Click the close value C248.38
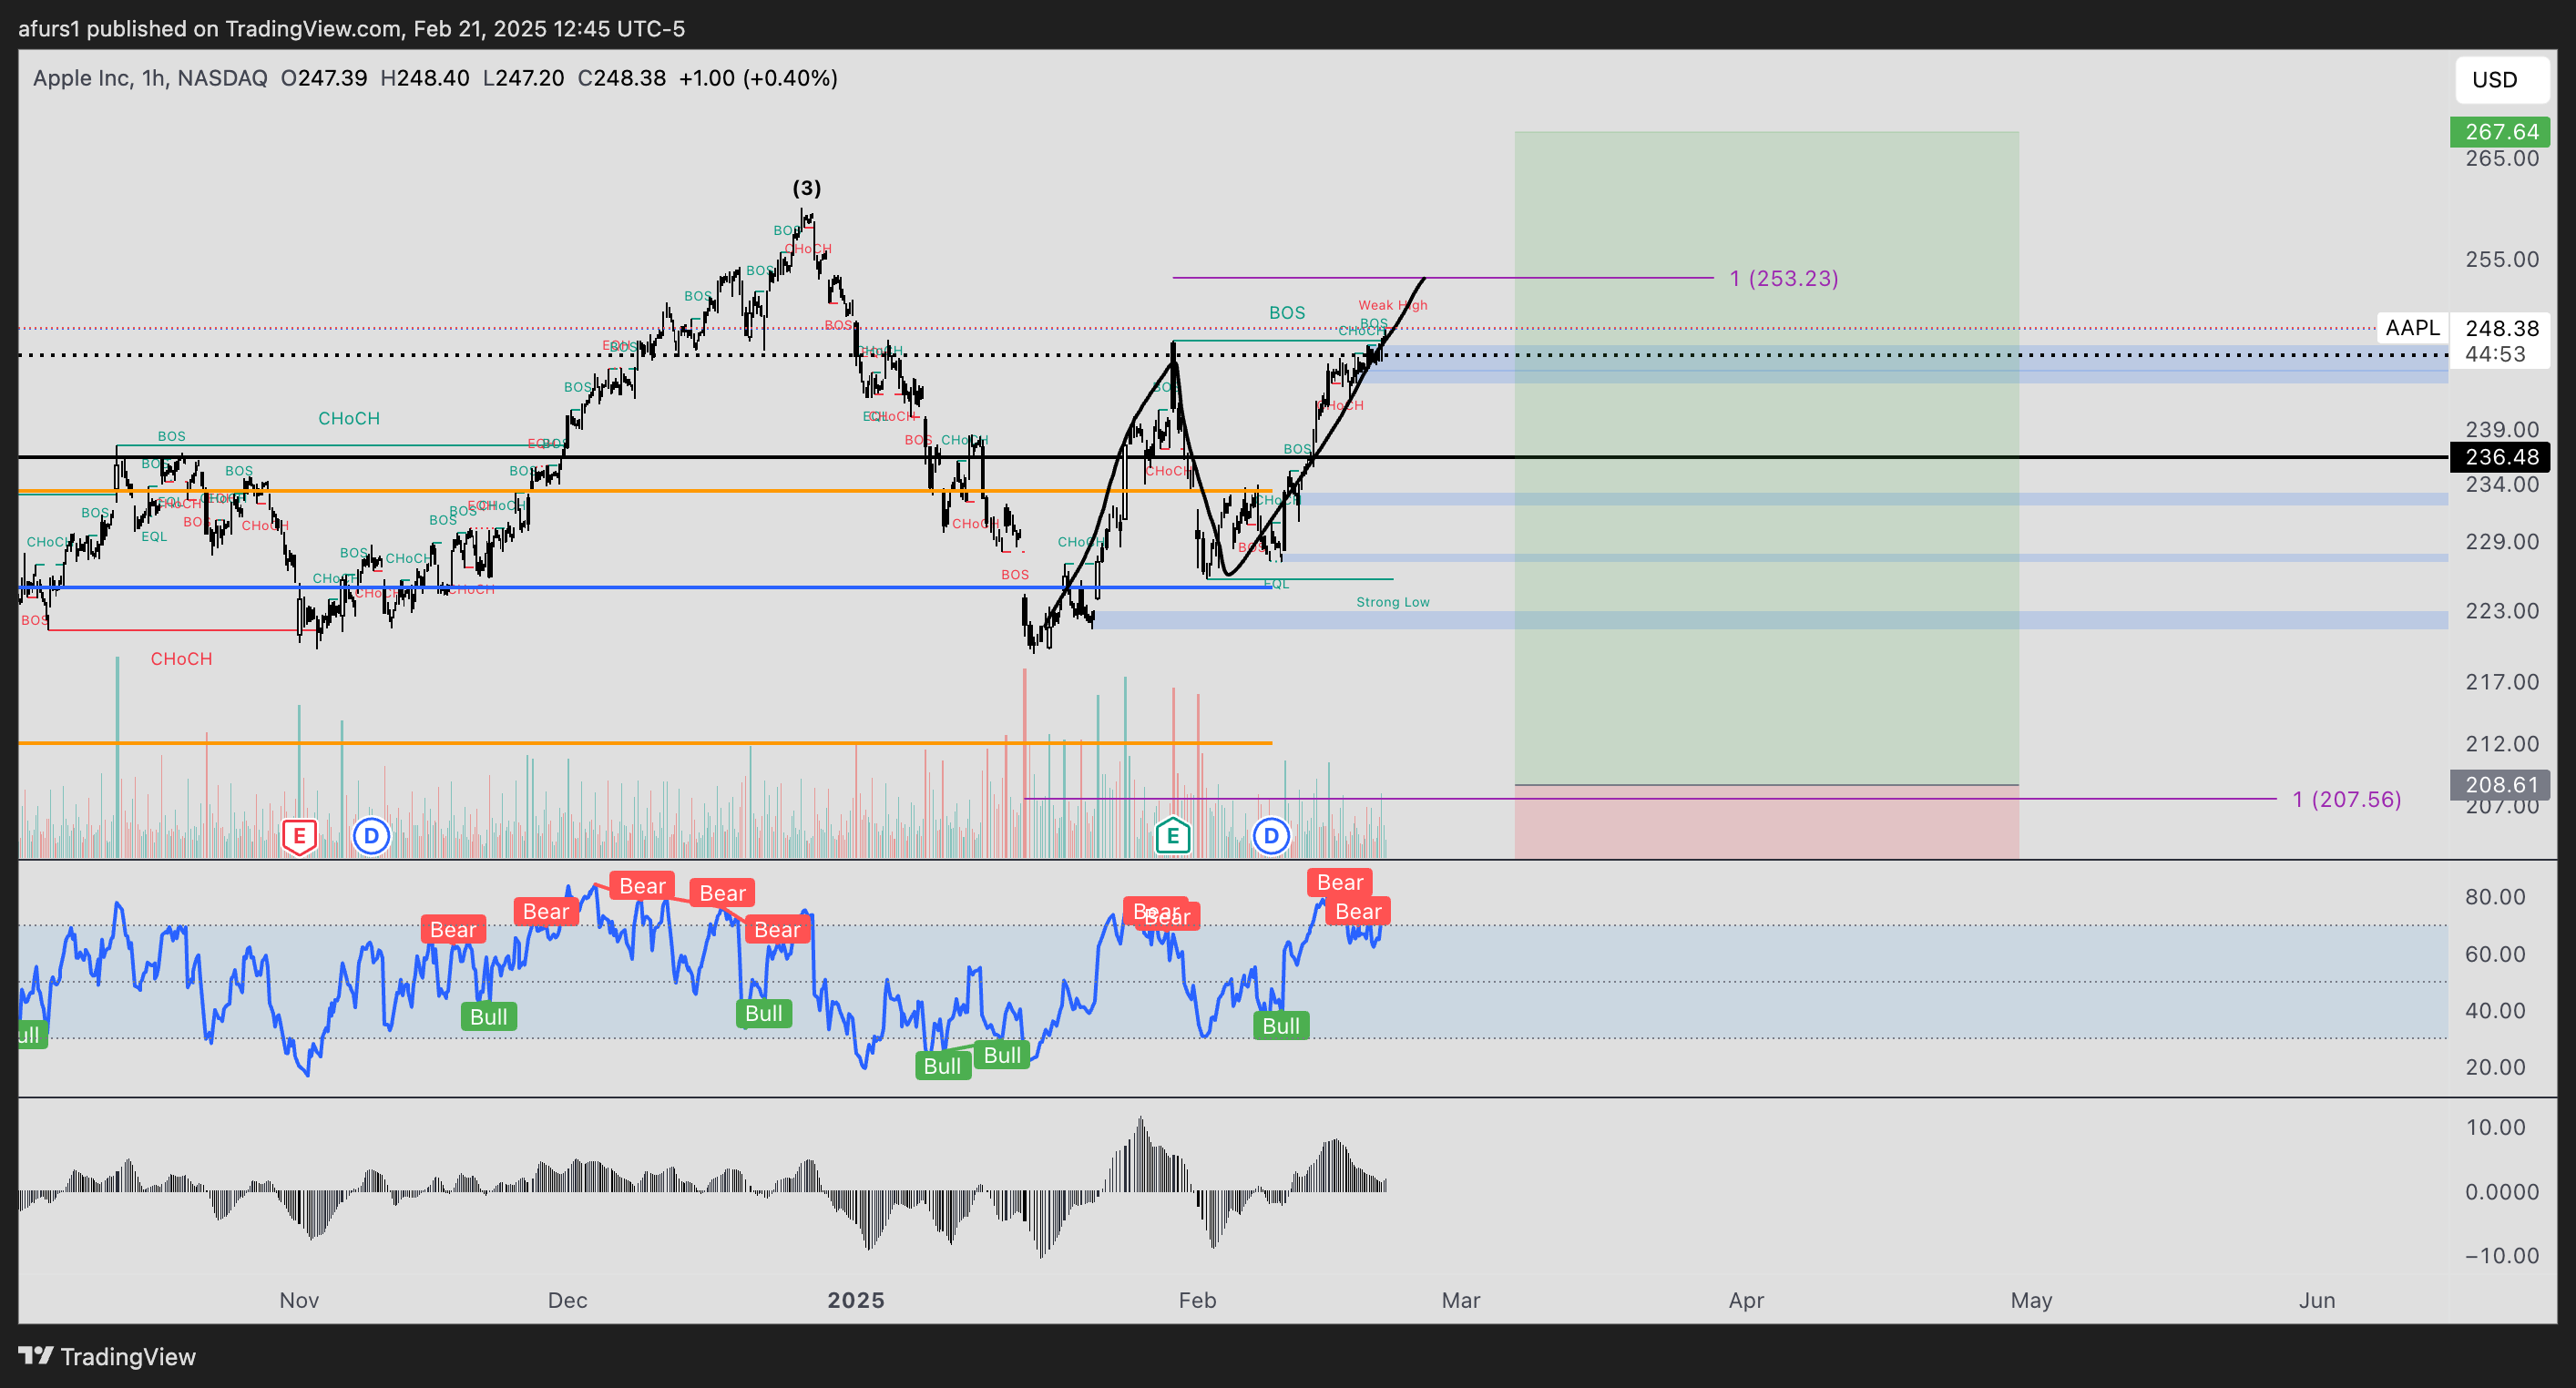This screenshot has width=2576, height=1388. coord(621,78)
